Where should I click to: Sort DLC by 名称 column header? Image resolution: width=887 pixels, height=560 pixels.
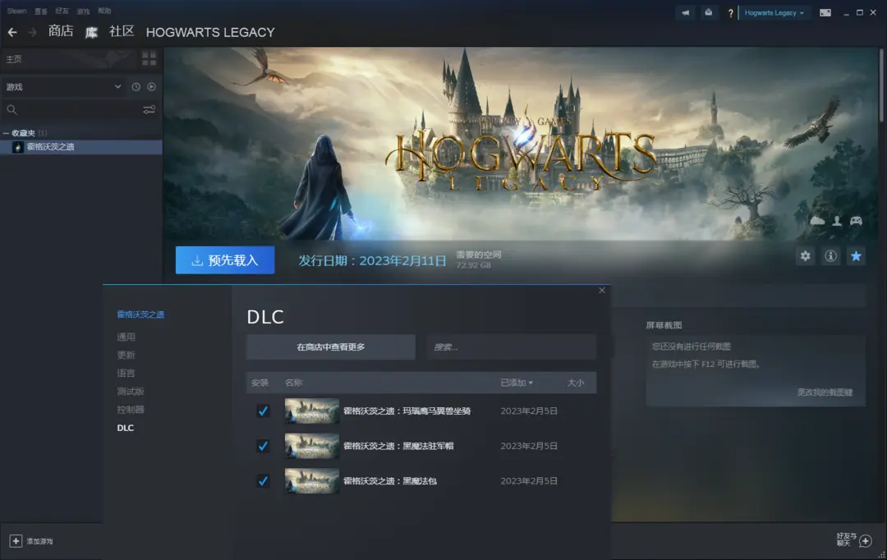(x=293, y=383)
